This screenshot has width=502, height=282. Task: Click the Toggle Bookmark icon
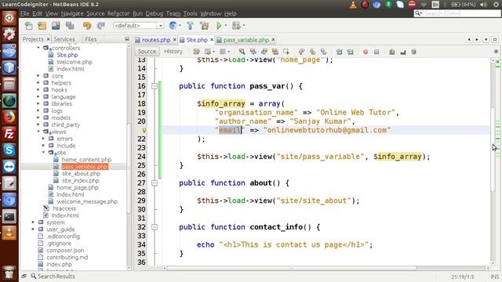pos(323,52)
